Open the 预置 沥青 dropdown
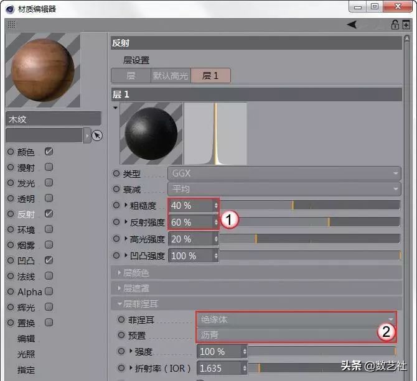Screen dimensions: 417x381 pos(296,335)
